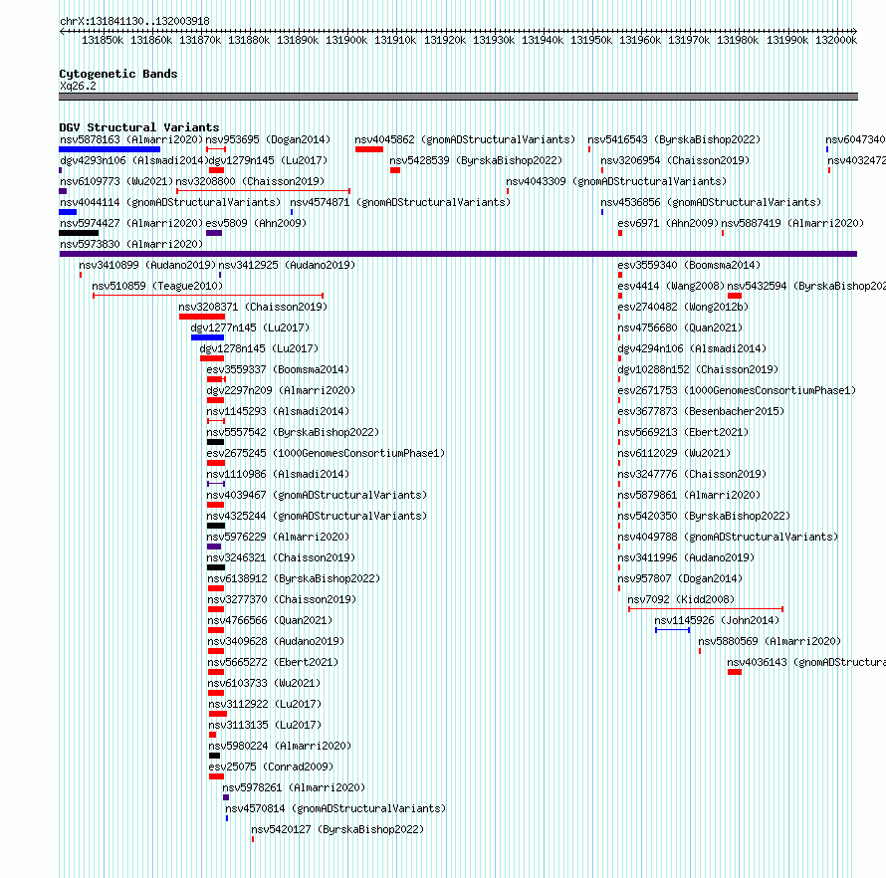Open the nsv953695 (Dogan2014) variant
886x878 pixels.
[x=268, y=139]
